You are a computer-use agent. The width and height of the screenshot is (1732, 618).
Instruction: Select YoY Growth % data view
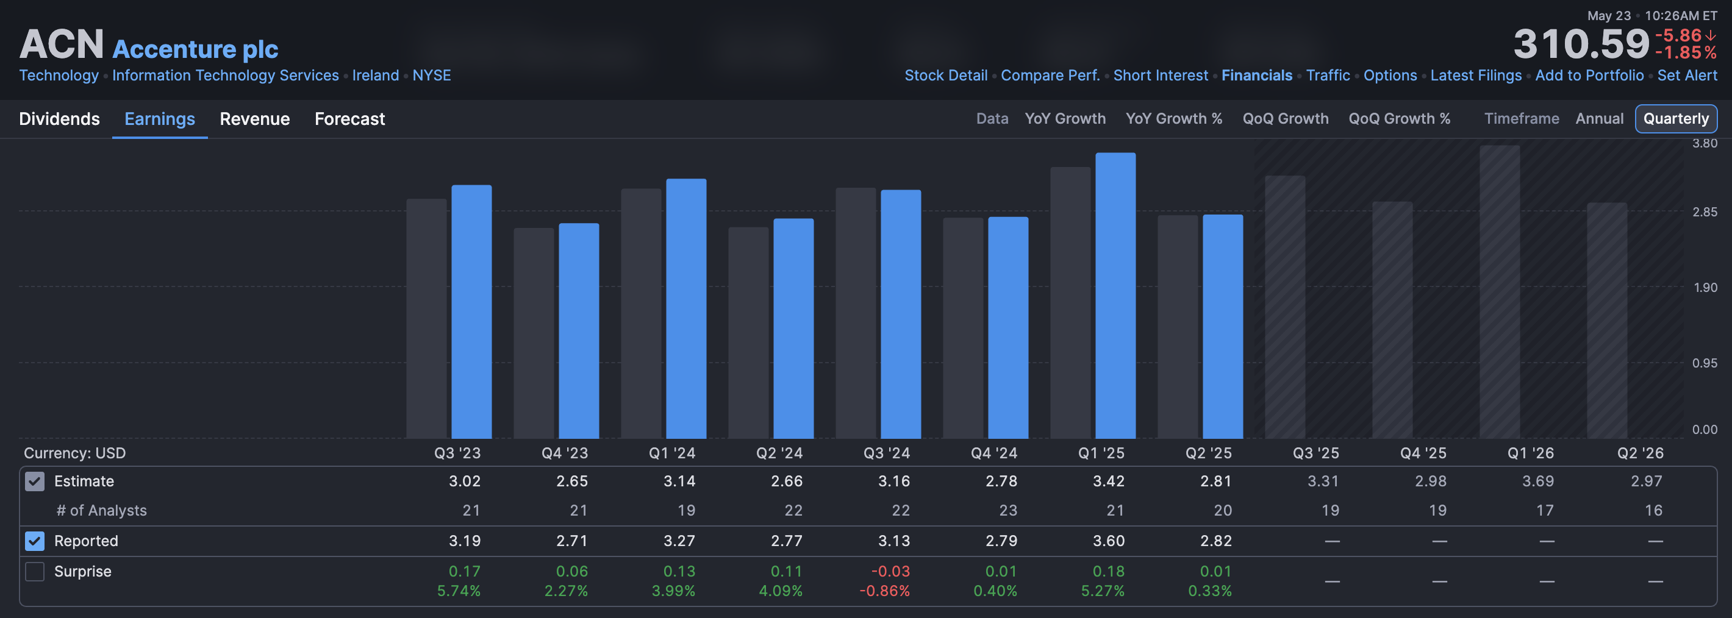coord(1174,118)
